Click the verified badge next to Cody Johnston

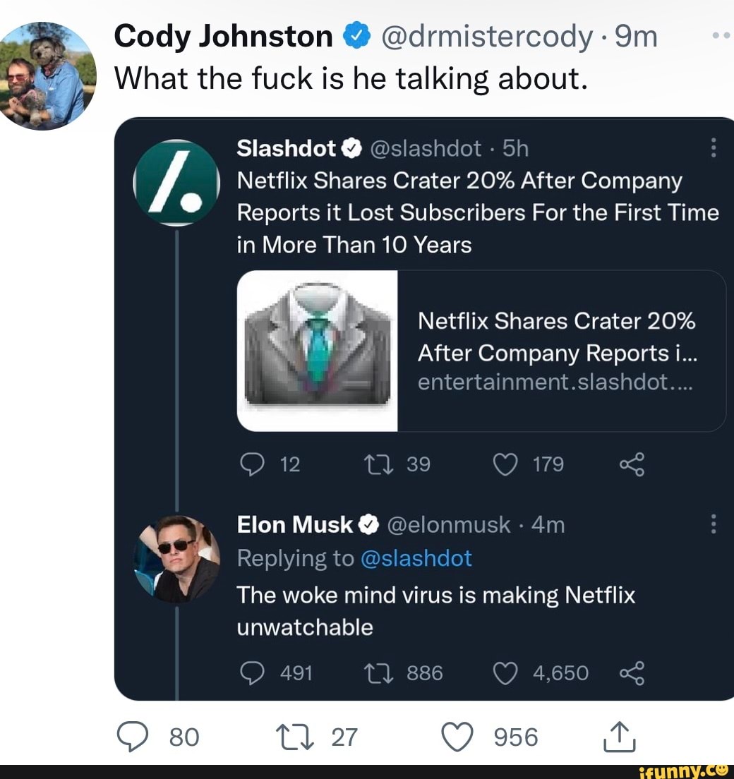[356, 35]
